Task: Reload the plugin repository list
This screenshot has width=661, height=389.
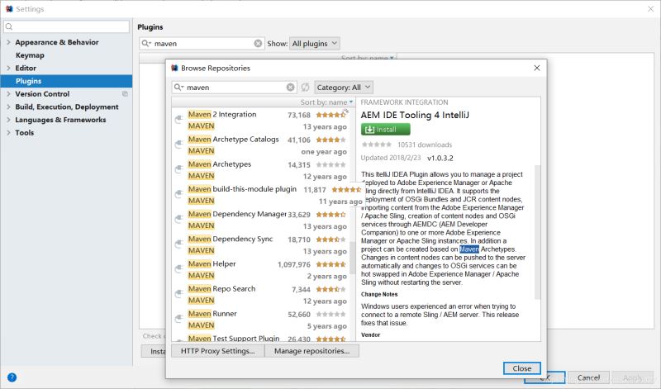Action: click(x=305, y=88)
